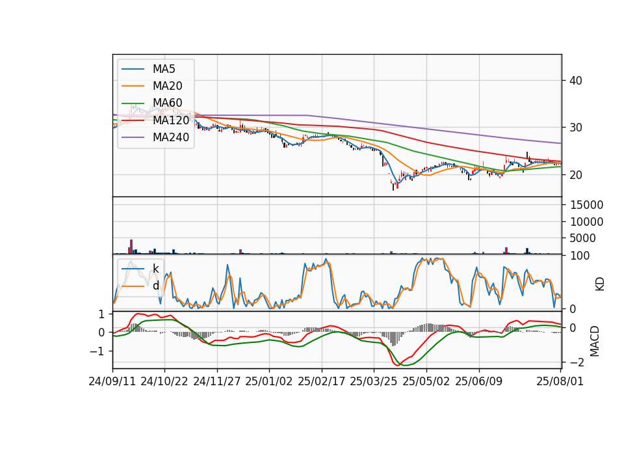
Task: Click the orange MA20 legend line sample
Action: (x=133, y=86)
